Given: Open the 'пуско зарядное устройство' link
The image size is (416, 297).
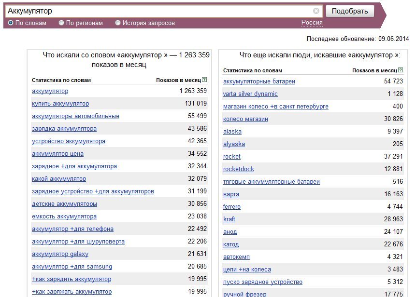Looking at the screenshot, I should coord(263,282).
